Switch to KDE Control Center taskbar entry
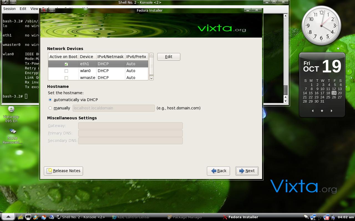355x221 pixels. pos(131,217)
